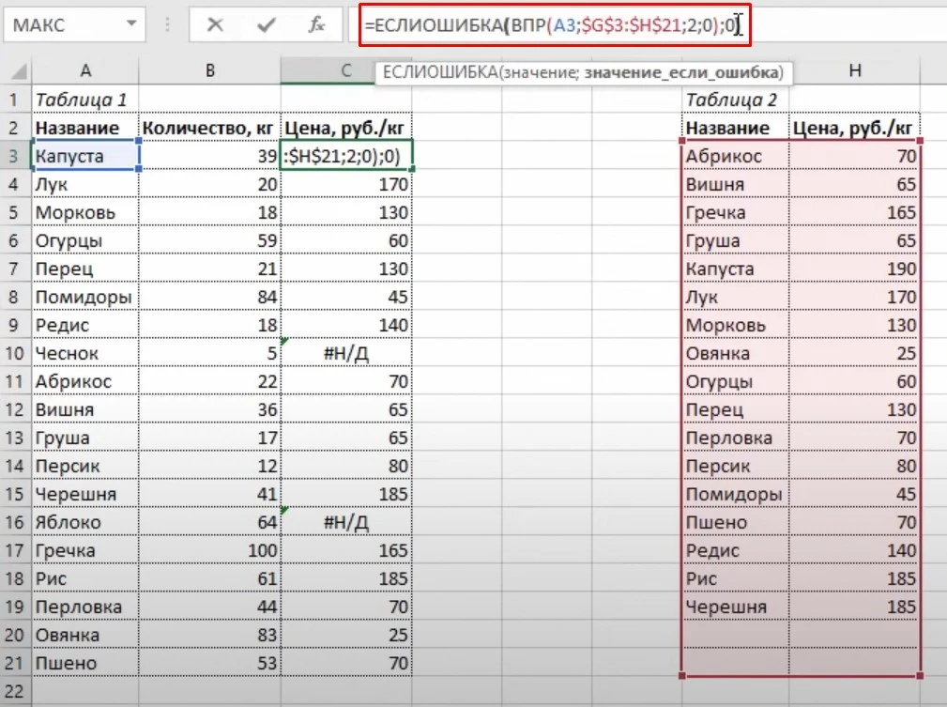Click the #Н/Д error cell beside Чеснок
947x707 pixels.
tap(345, 353)
